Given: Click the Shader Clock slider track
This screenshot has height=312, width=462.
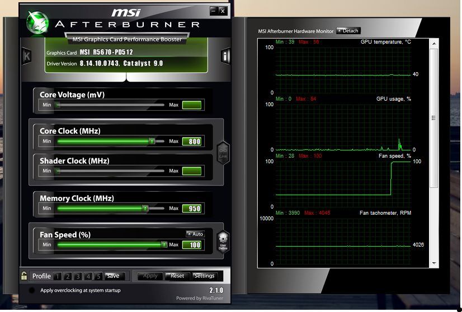Looking at the screenshot, I should [x=111, y=171].
